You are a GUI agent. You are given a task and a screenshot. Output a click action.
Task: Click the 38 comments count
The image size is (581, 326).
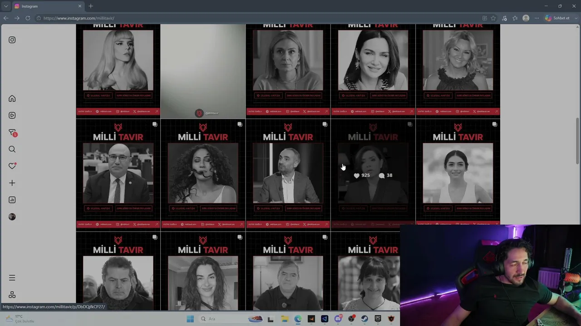pyautogui.click(x=385, y=175)
